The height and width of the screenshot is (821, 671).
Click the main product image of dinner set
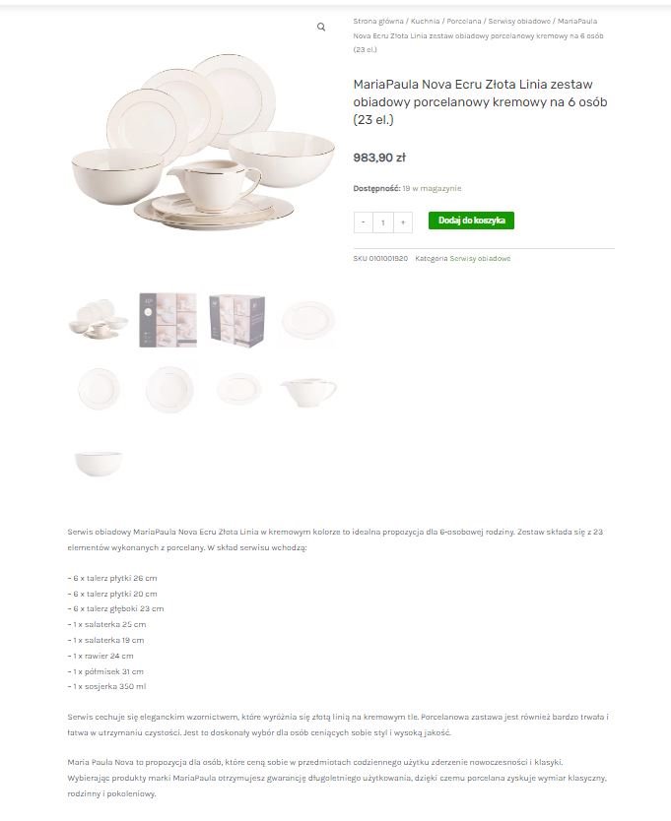(203, 142)
